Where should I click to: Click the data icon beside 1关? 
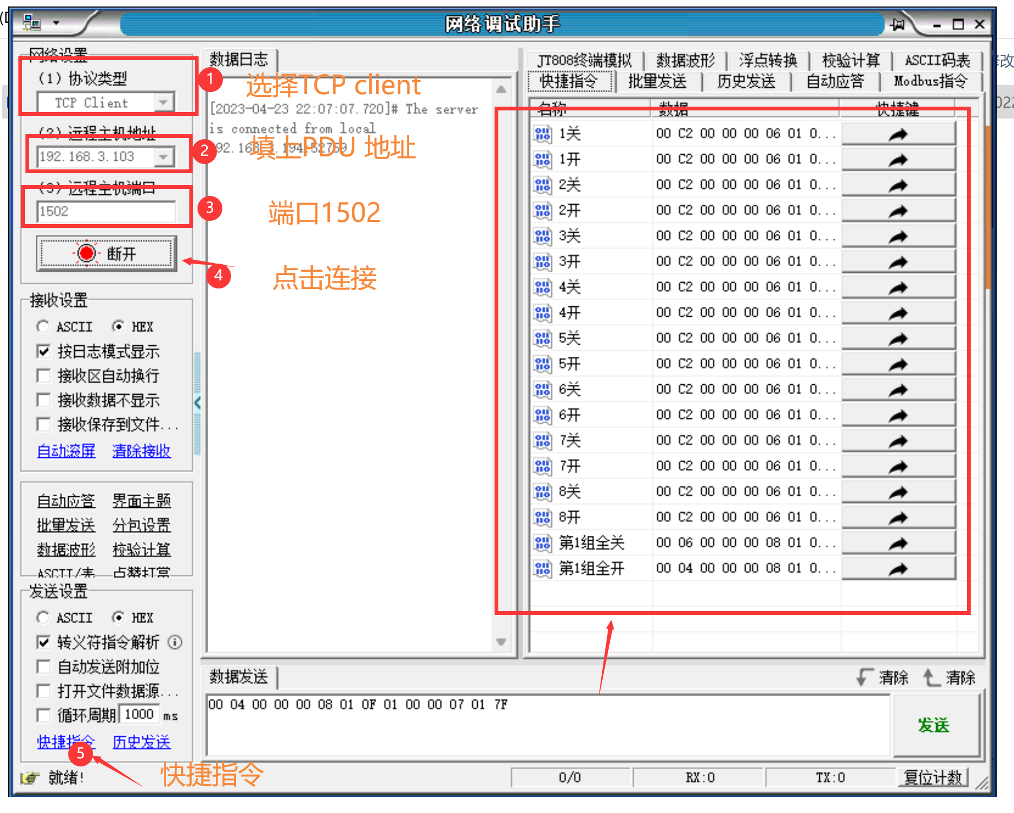pyautogui.click(x=542, y=134)
